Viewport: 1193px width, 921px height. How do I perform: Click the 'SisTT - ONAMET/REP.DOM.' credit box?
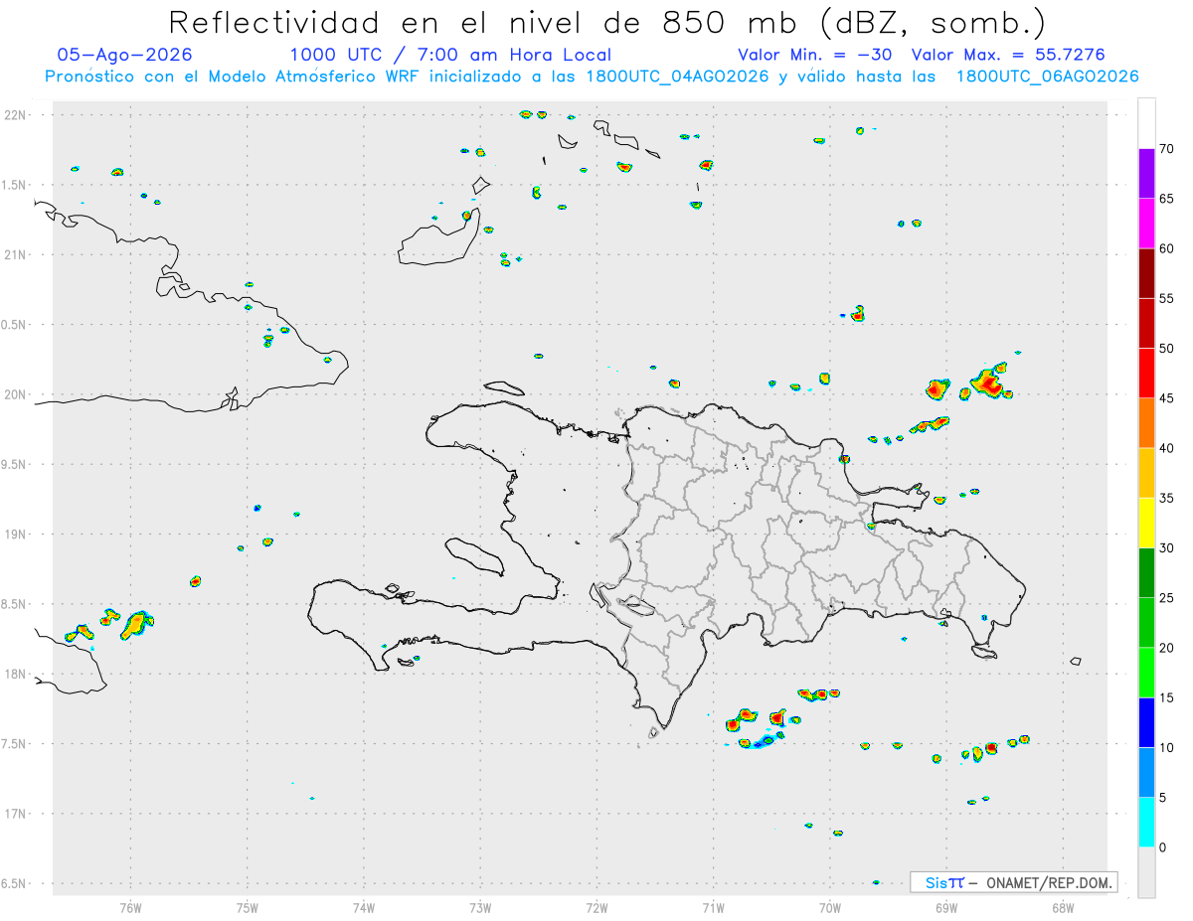pyautogui.click(x=1014, y=882)
